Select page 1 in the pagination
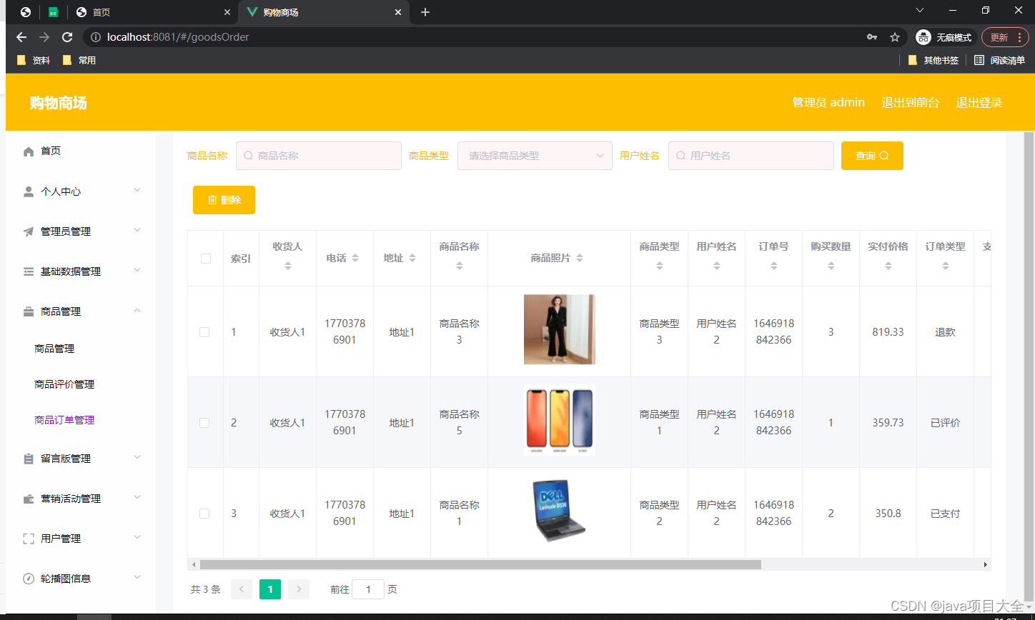1035x620 pixels. [270, 589]
